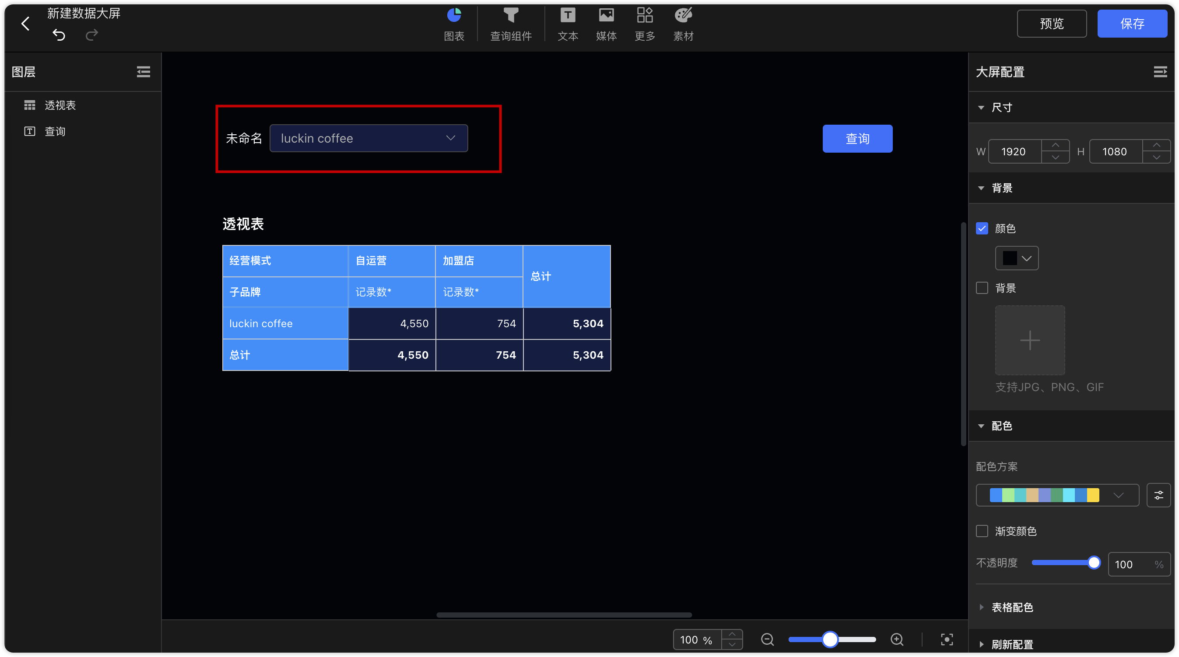Increase the width value stepper

pyautogui.click(x=1056, y=146)
